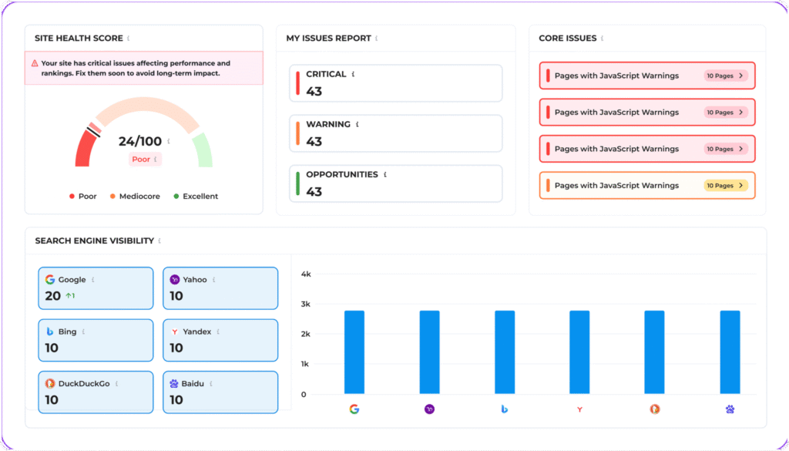Toggle the Mediocore legend item
The width and height of the screenshot is (789, 451).
pyautogui.click(x=135, y=197)
